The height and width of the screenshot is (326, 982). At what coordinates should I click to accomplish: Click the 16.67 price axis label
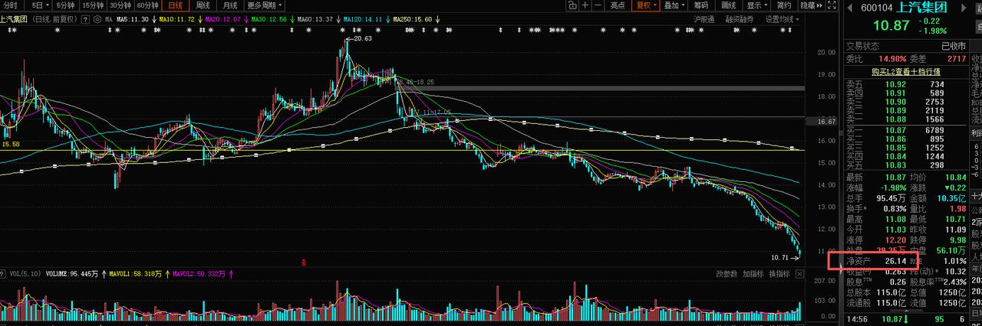coord(826,122)
